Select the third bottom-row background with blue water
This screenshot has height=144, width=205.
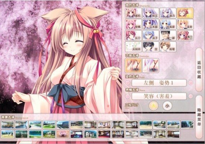[x=35, y=134]
